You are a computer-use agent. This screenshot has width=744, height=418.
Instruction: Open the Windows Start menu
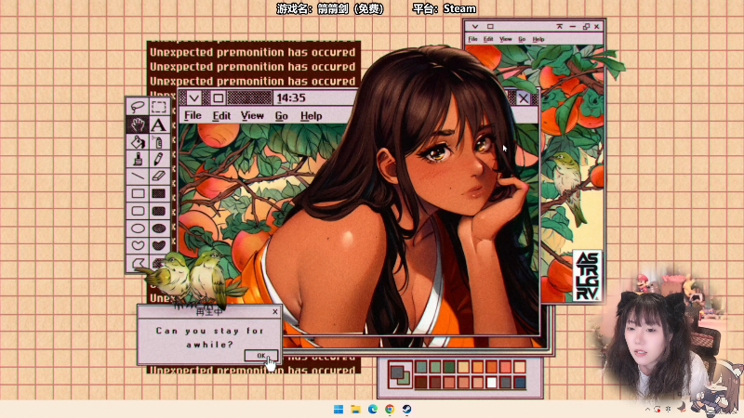tap(339, 409)
